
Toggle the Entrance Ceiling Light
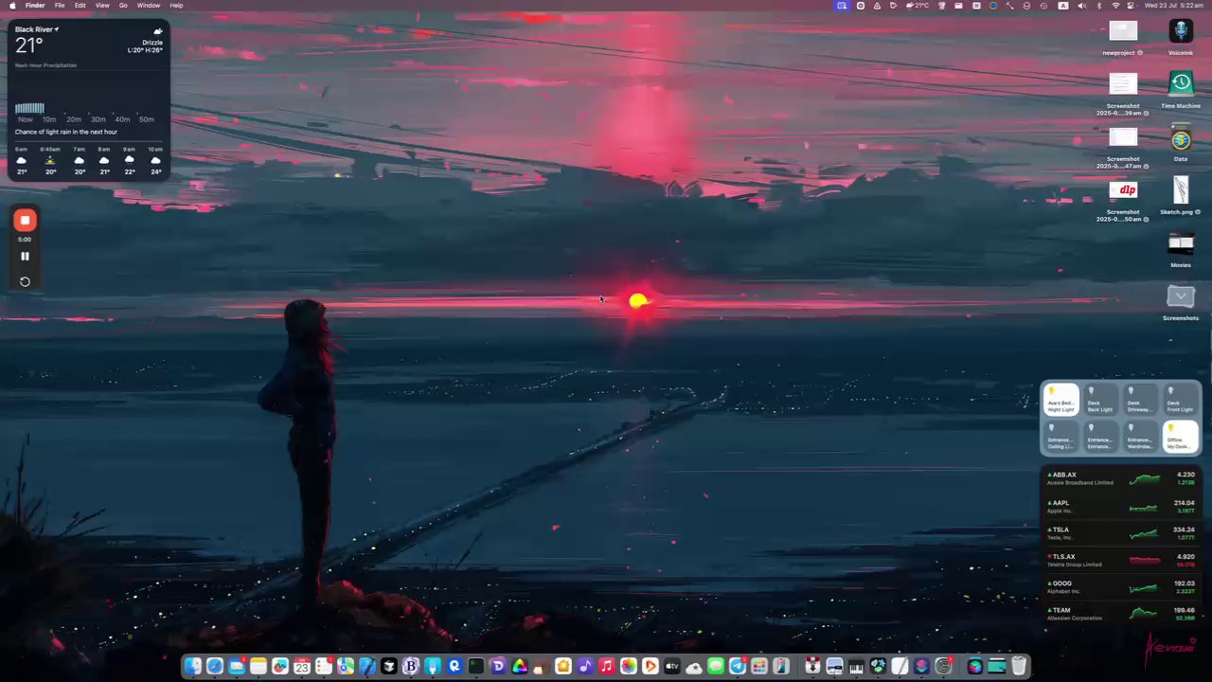pos(1060,436)
